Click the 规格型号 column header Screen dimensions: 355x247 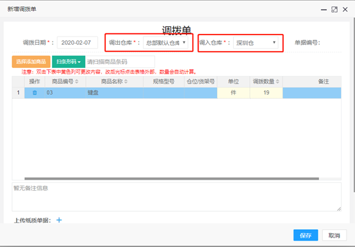[x=163, y=81]
